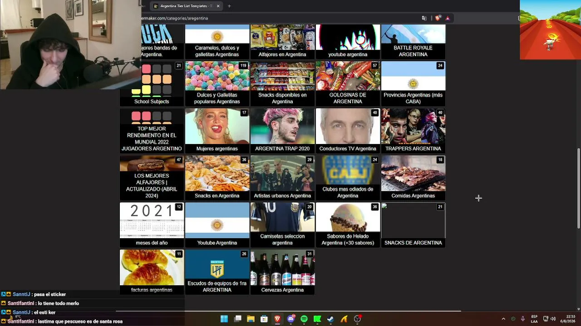Viewport: 581px width, 326px height.
Task: Open the SNACKS DE ARGENTINA template
Action: [x=413, y=225]
